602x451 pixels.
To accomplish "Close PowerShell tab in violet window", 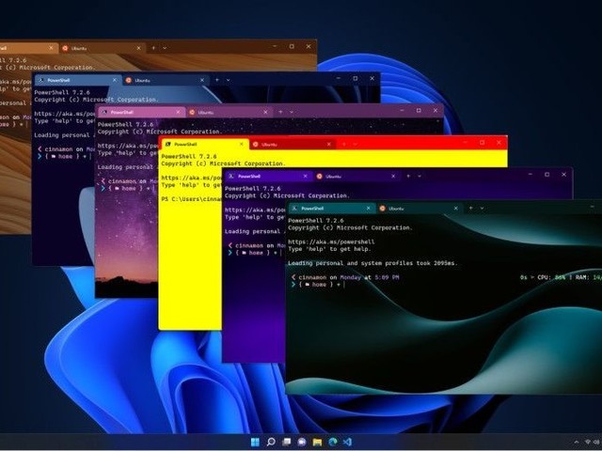I will pos(305,176).
